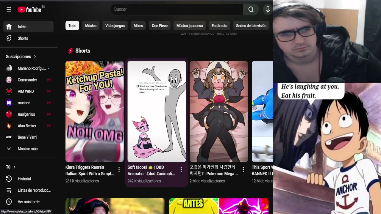This screenshot has height=214, width=381.
Task: Click new-content dot beside Mariano Rodrígu...
Action: coord(49,68)
